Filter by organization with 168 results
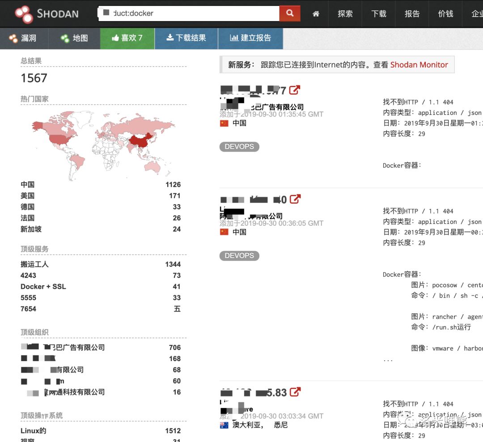483x442 pixels. click(x=38, y=358)
